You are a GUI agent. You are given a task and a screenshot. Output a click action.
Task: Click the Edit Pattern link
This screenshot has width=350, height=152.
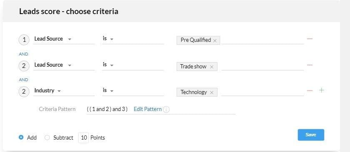coord(147,109)
